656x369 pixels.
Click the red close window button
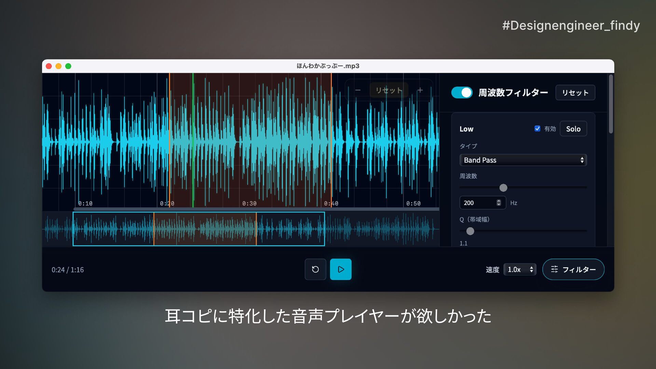tap(49, 66)
